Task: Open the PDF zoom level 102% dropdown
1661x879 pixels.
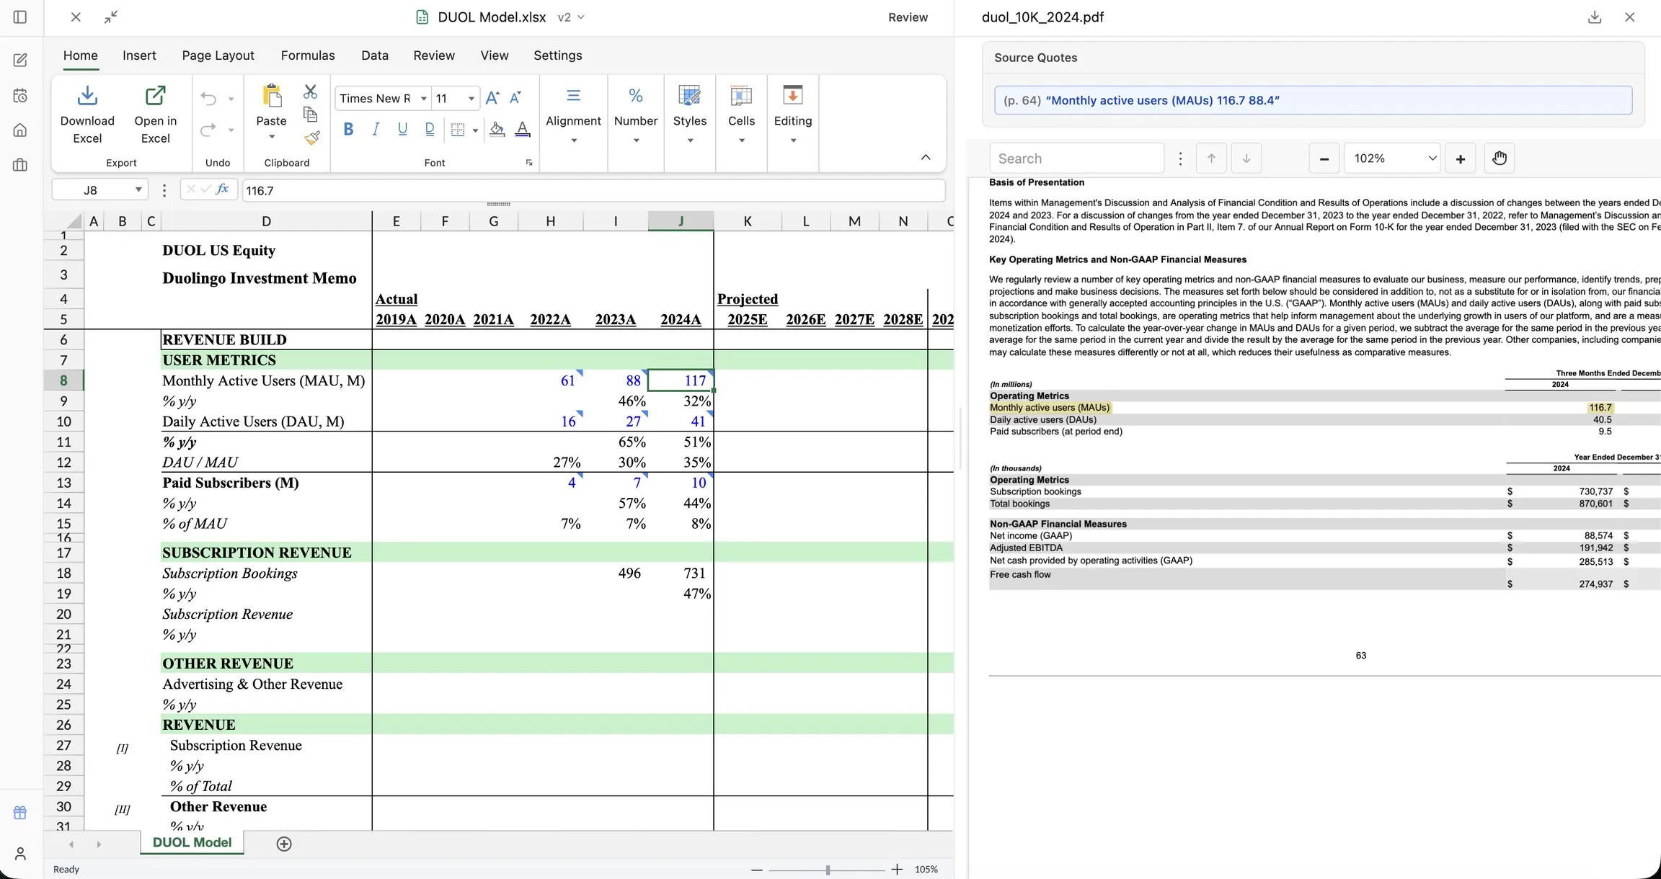Action: click(x=1392, y=159)
